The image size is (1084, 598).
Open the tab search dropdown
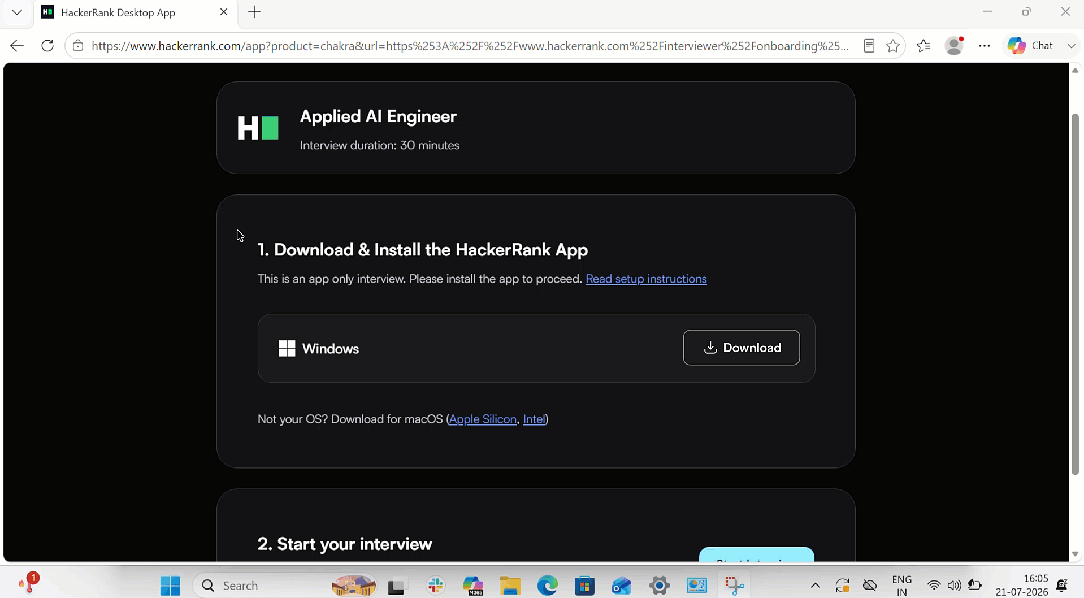click(x=17, y=12)
